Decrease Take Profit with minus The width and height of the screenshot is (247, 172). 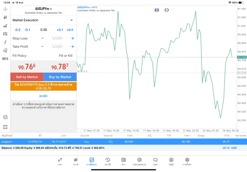(x=42, y=47)
